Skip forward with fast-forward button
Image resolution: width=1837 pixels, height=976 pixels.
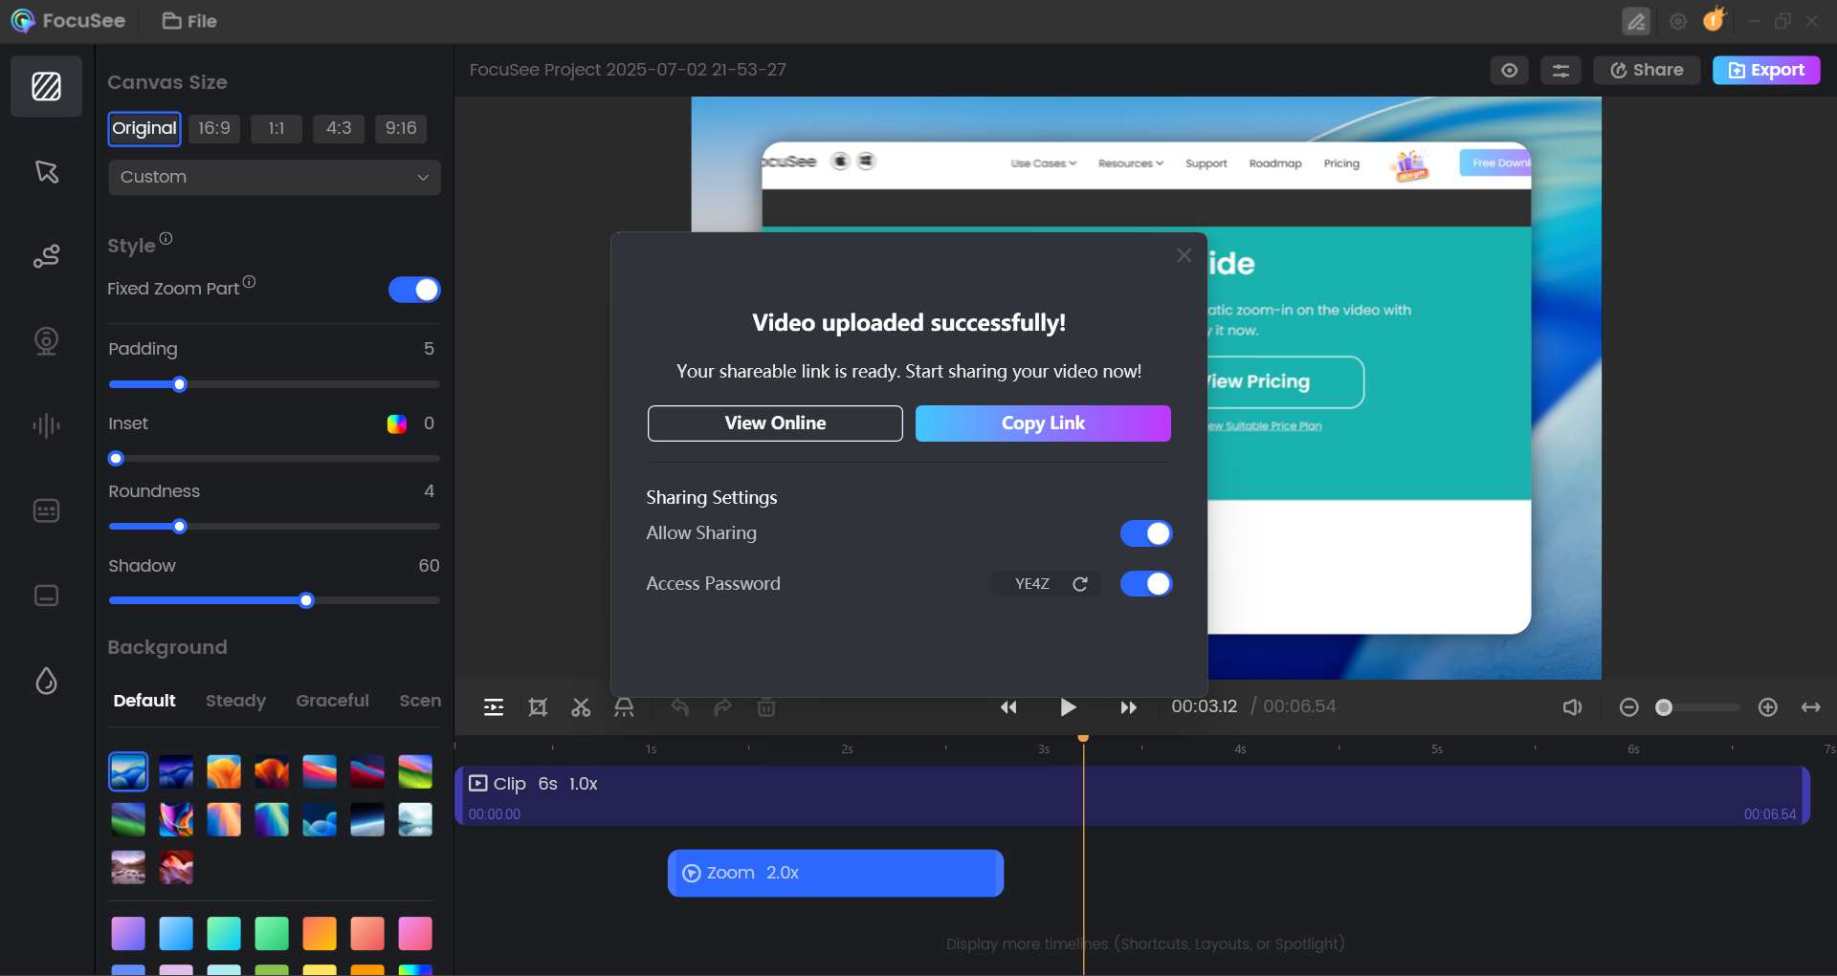point(1129,707)
